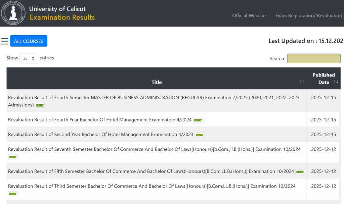
Task: Click the Title column sort arrows
Action: pyautogui.click(x=302, y=82)
